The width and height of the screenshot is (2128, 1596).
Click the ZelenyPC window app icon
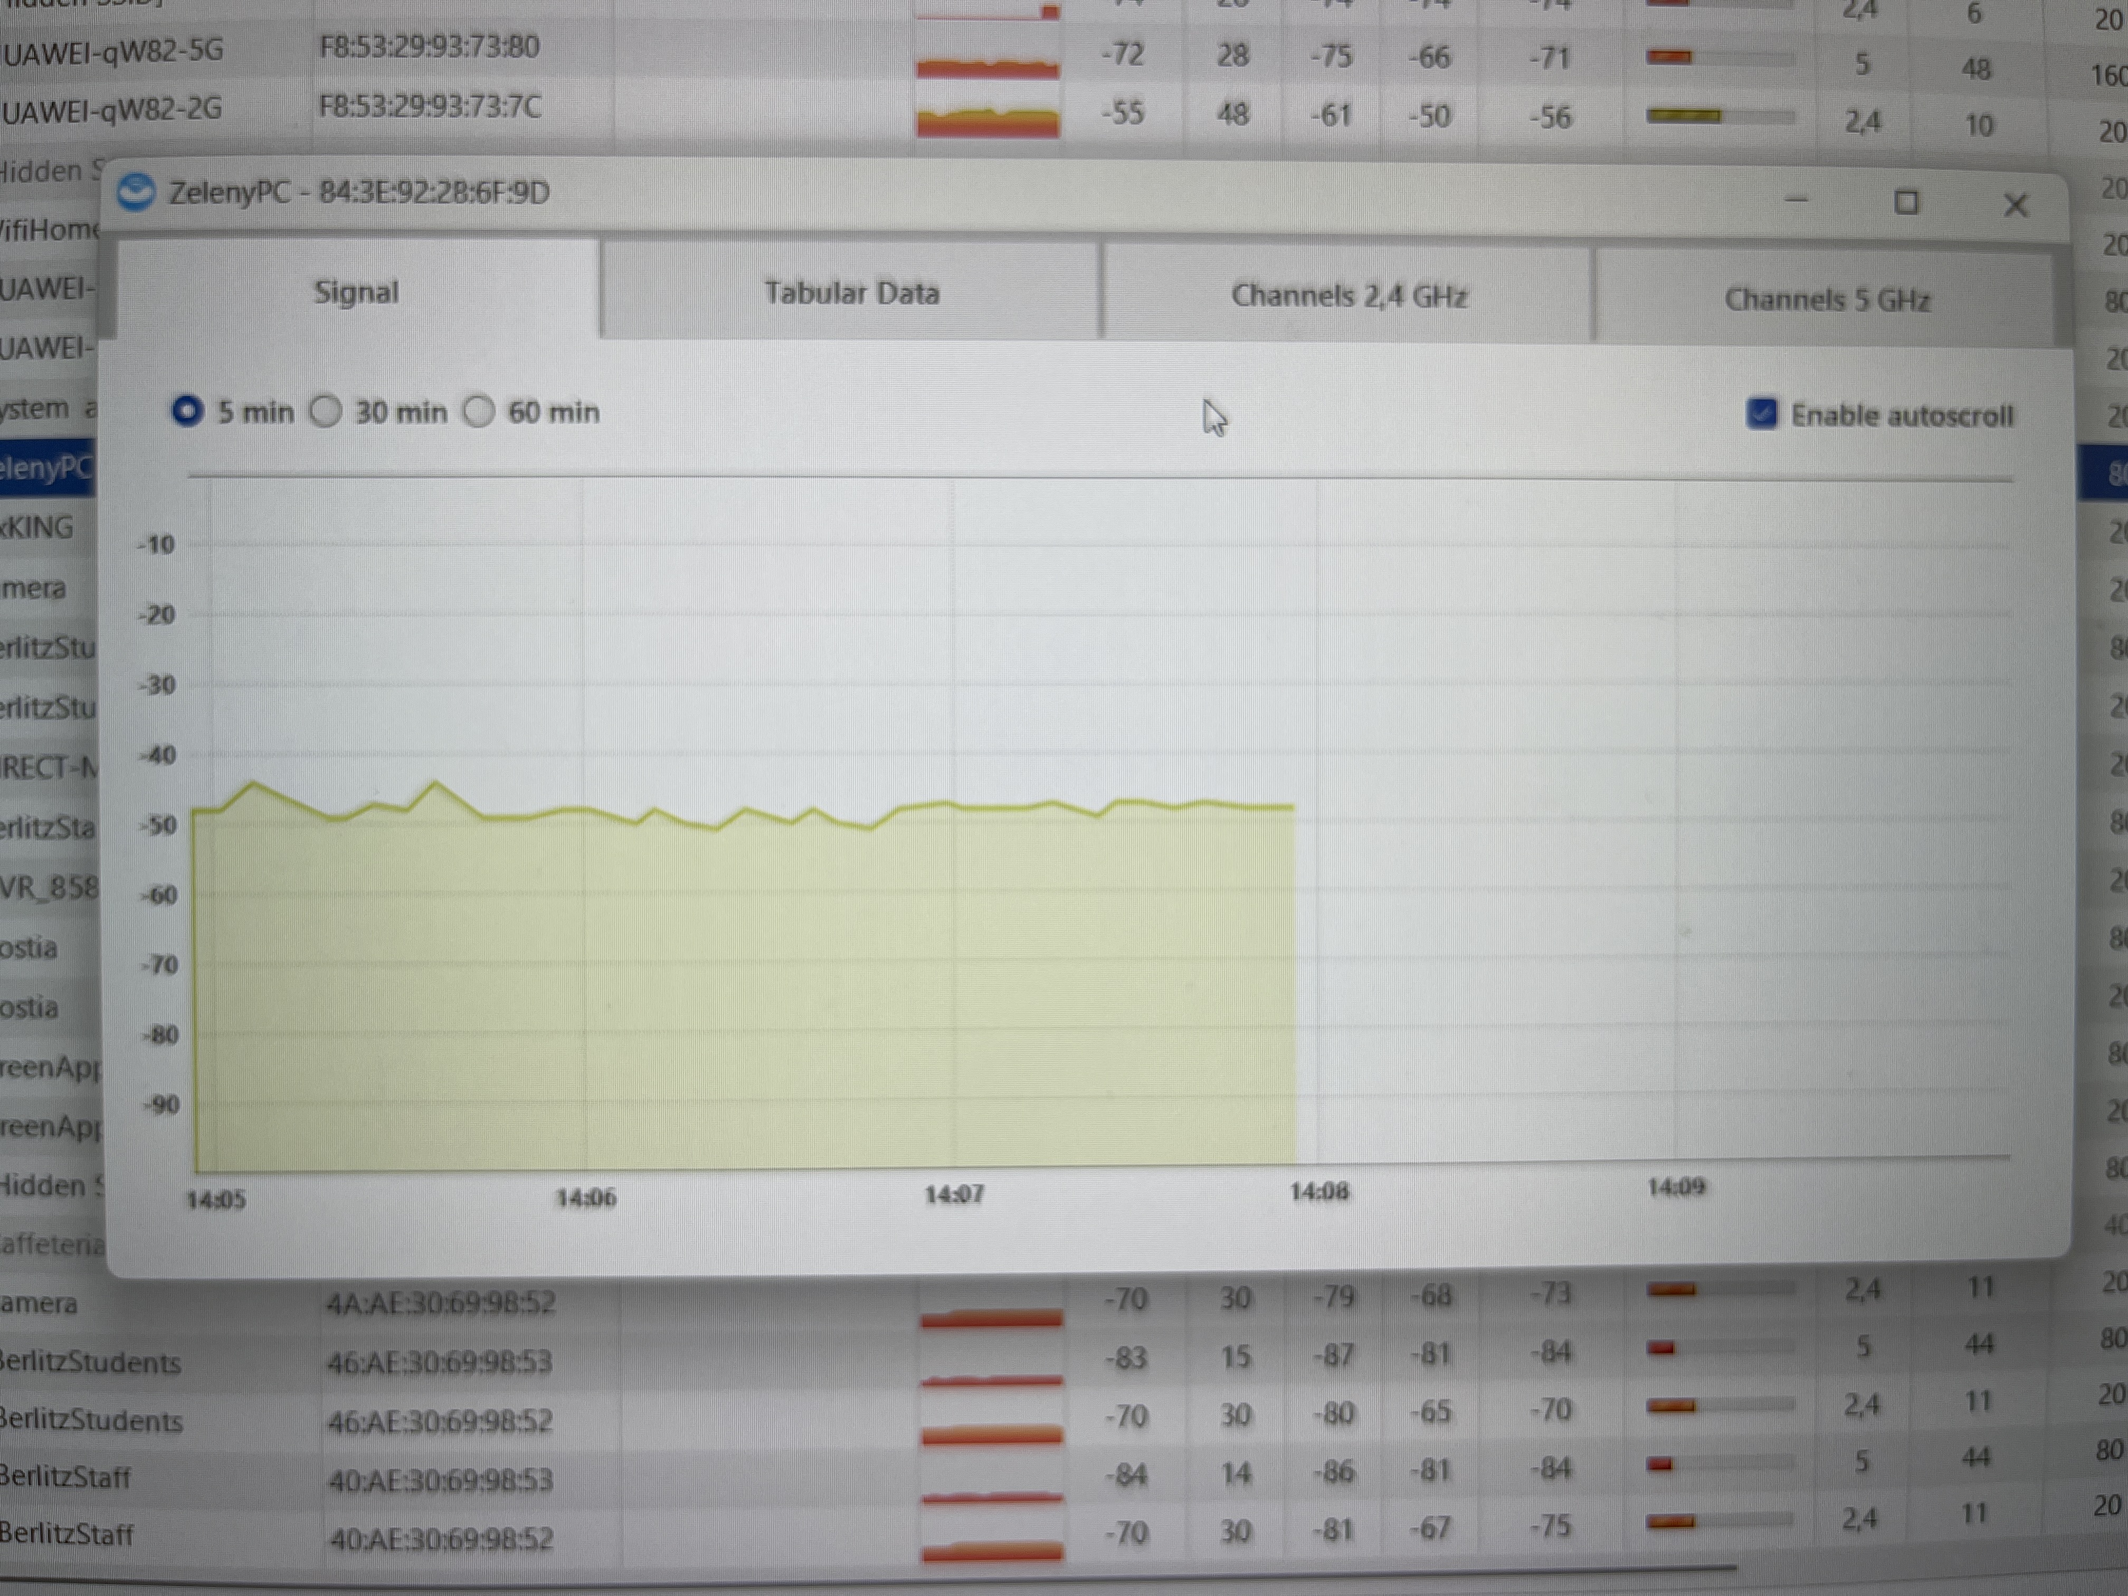point(136,193)
